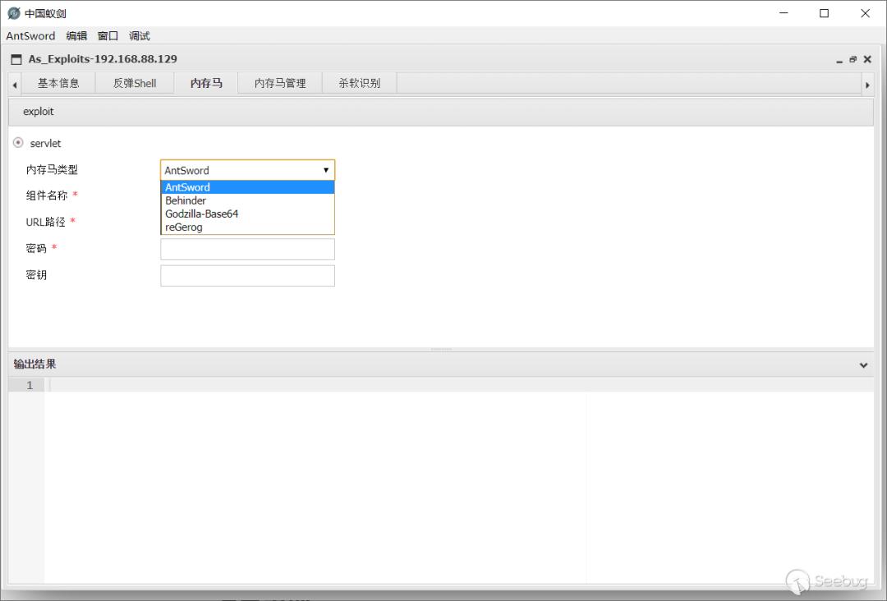The width and height of the screenshot is (887, 601).
Task: Maximize the 中国蚁剑 main window
Action: pos(825,13)
